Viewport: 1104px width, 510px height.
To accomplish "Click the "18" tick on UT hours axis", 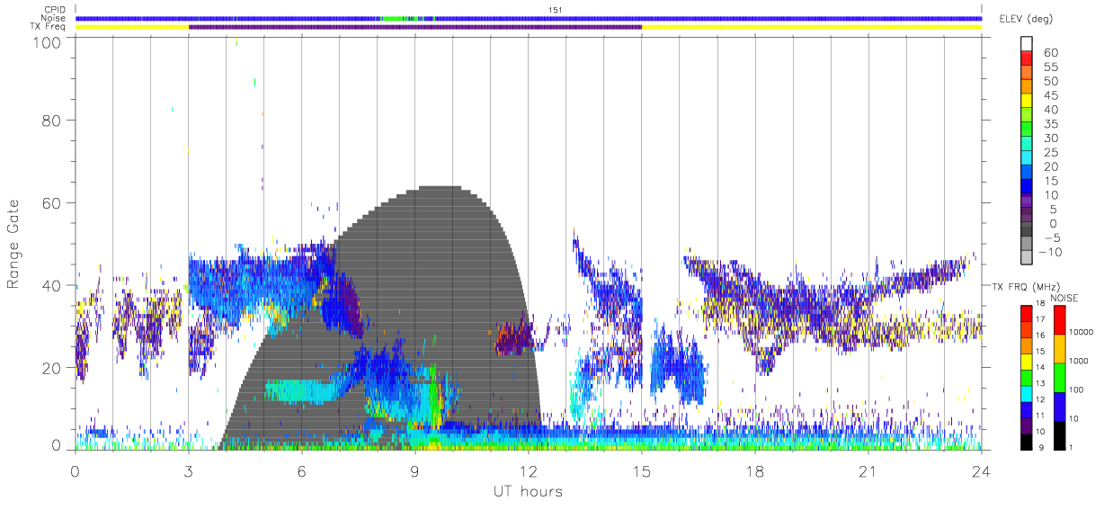I will (x=755, y=470).
